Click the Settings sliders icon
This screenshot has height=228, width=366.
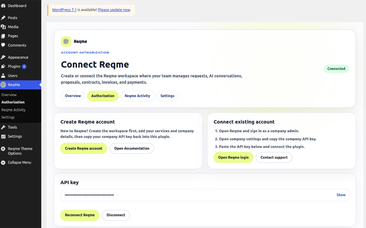coord(3,136)
